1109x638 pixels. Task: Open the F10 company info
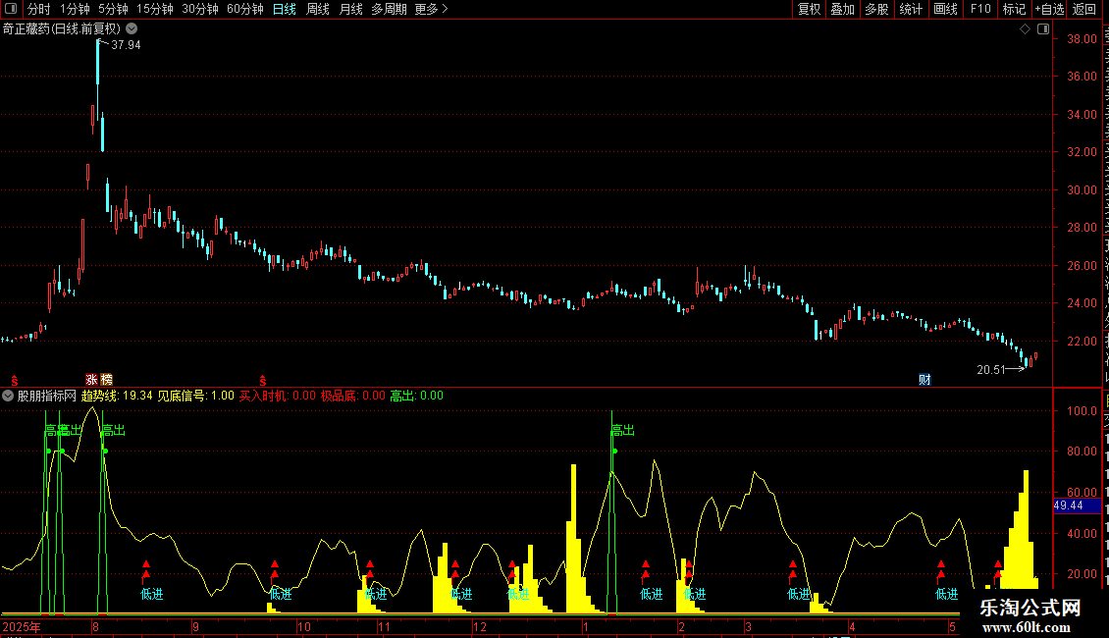tap(980, 9)
